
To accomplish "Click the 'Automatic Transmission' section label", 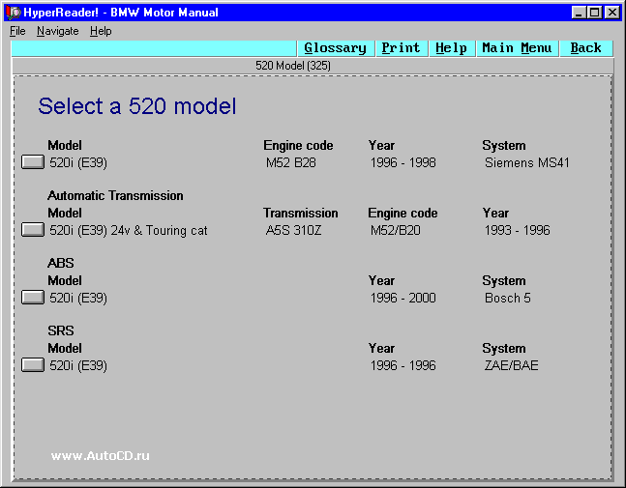I will (x=115, y=196).
